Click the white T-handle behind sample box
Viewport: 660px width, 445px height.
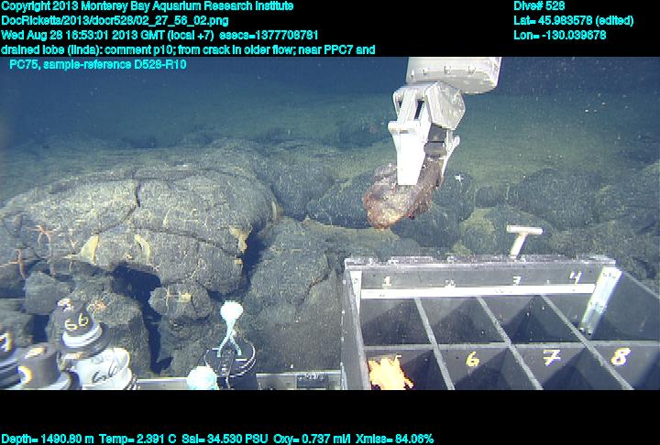click(522, 241)
